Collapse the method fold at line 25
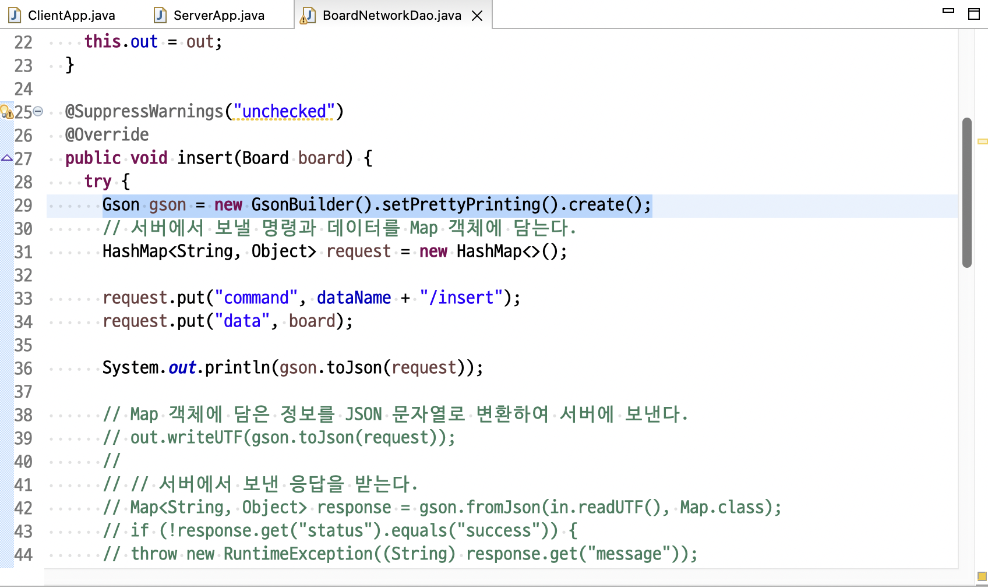Image resolution: width=988 pixels, height=588 pixels. pos(38,111)
